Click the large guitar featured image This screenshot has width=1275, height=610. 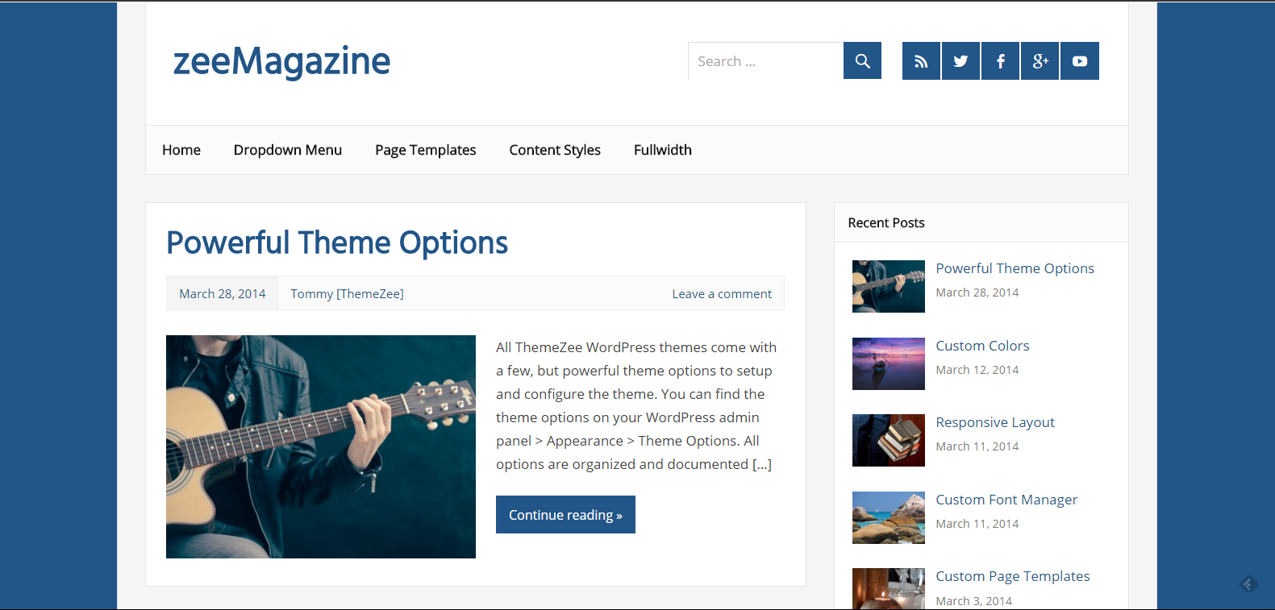321,446
